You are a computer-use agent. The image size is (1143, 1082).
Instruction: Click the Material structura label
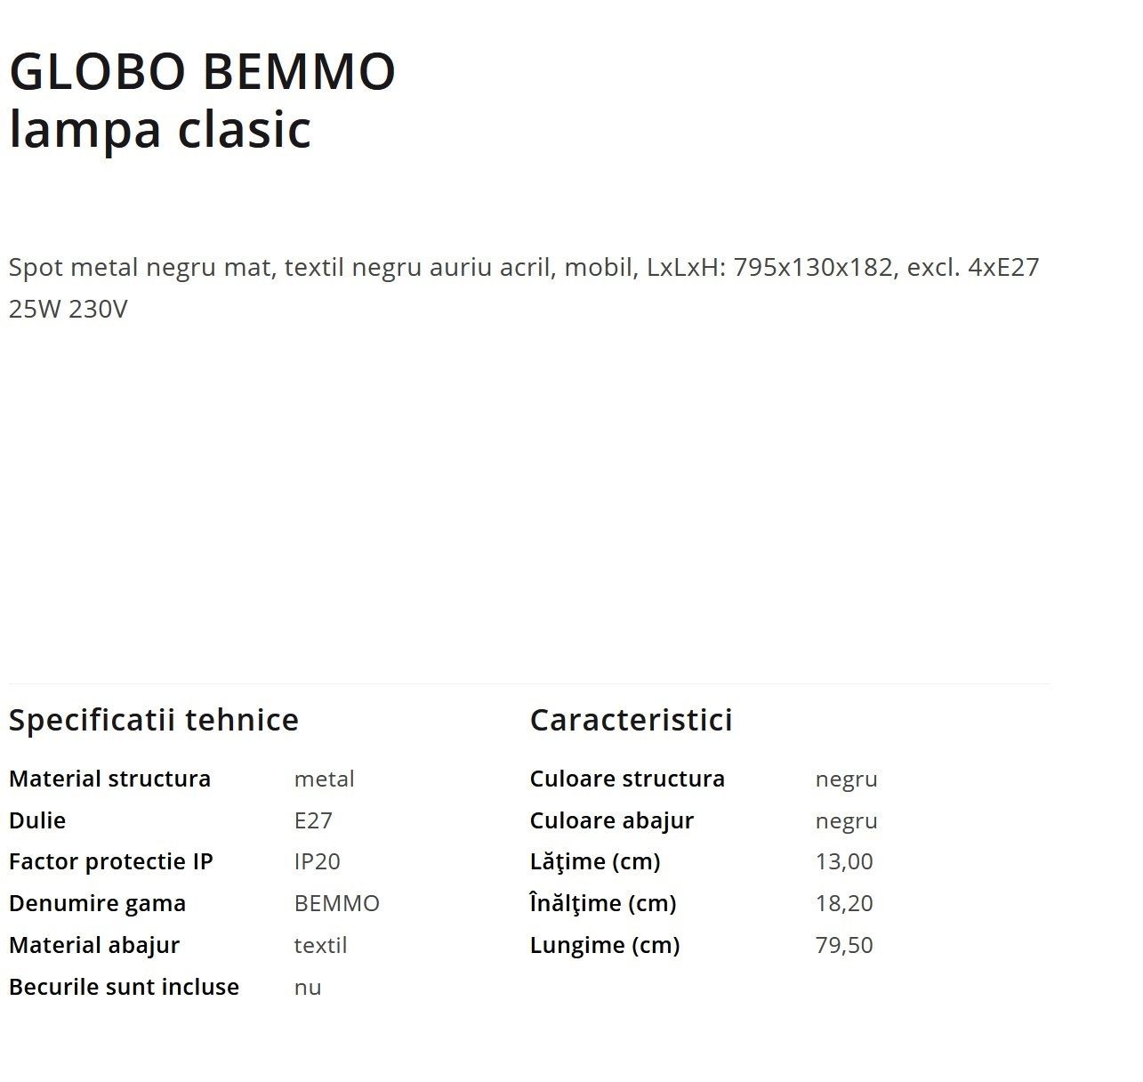tap(109, 779)
